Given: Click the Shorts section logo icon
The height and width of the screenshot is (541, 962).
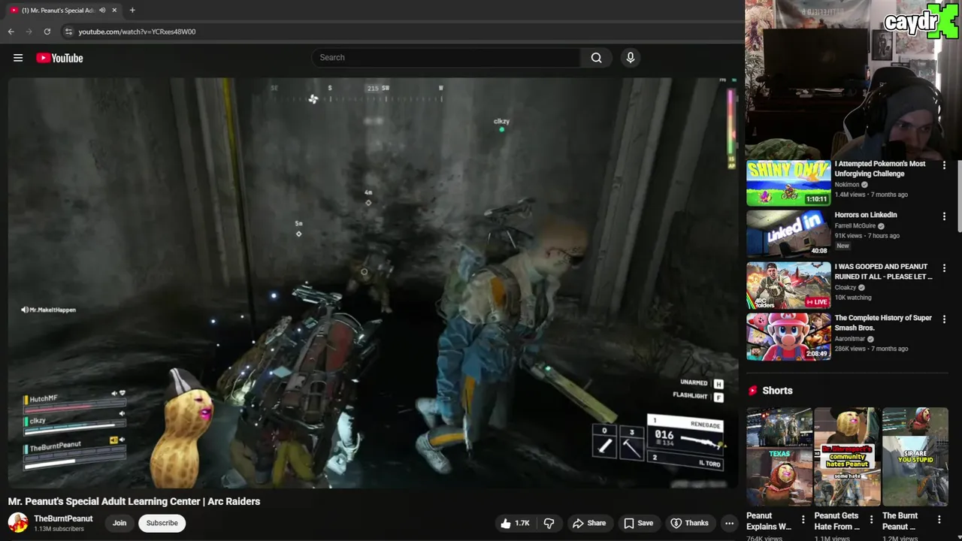Looking at the screenshot, I should [x=752, y=391].
